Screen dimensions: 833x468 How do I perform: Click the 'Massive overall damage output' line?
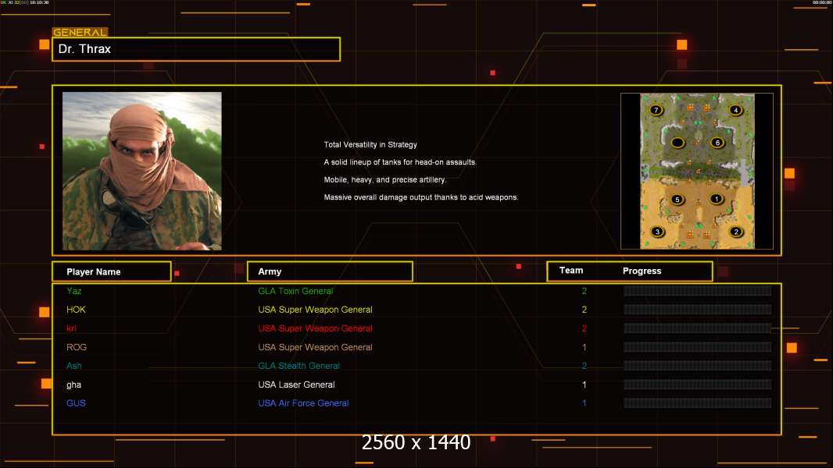[421, 197]
